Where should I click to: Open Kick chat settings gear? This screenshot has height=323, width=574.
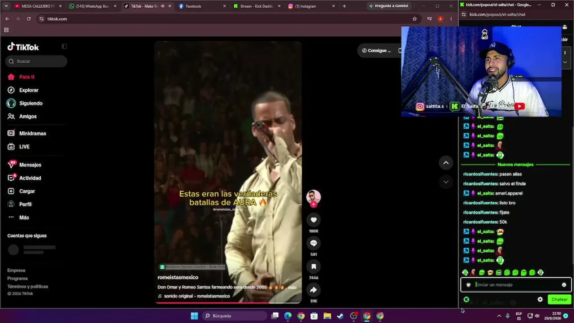(x=540, y=299)
